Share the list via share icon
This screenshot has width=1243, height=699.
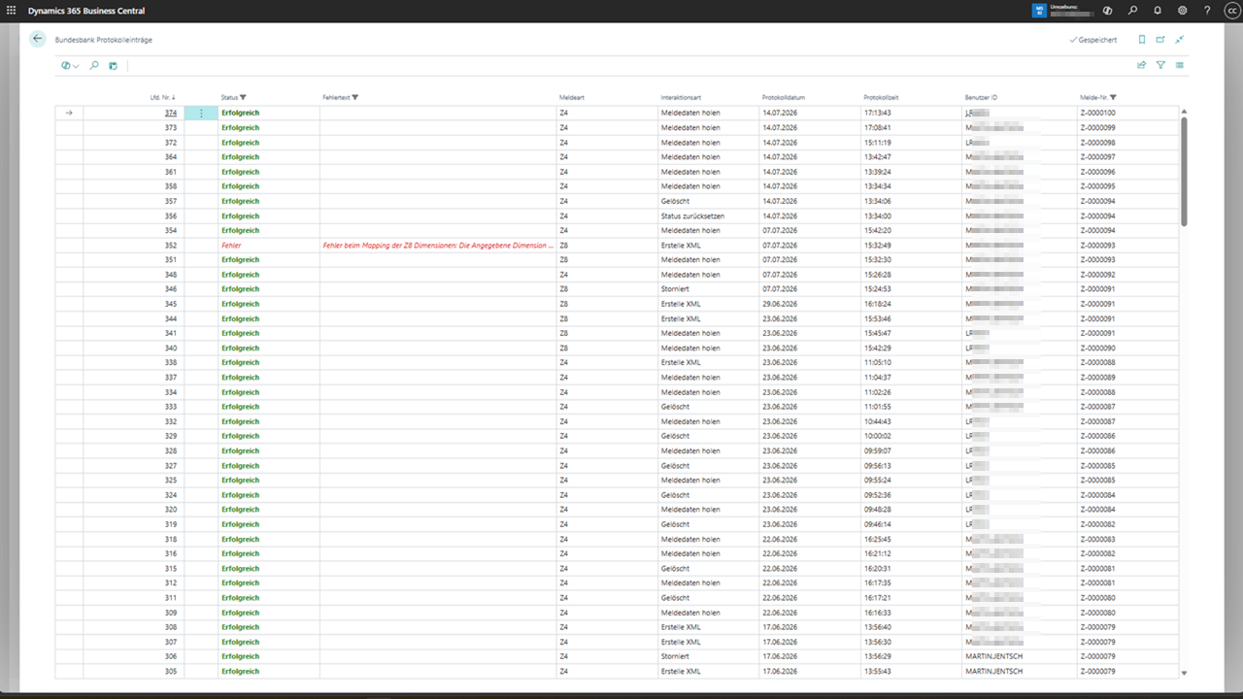click(1142, 65)
